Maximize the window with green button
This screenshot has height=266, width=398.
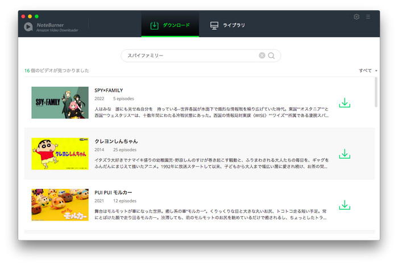click(36, 16)
